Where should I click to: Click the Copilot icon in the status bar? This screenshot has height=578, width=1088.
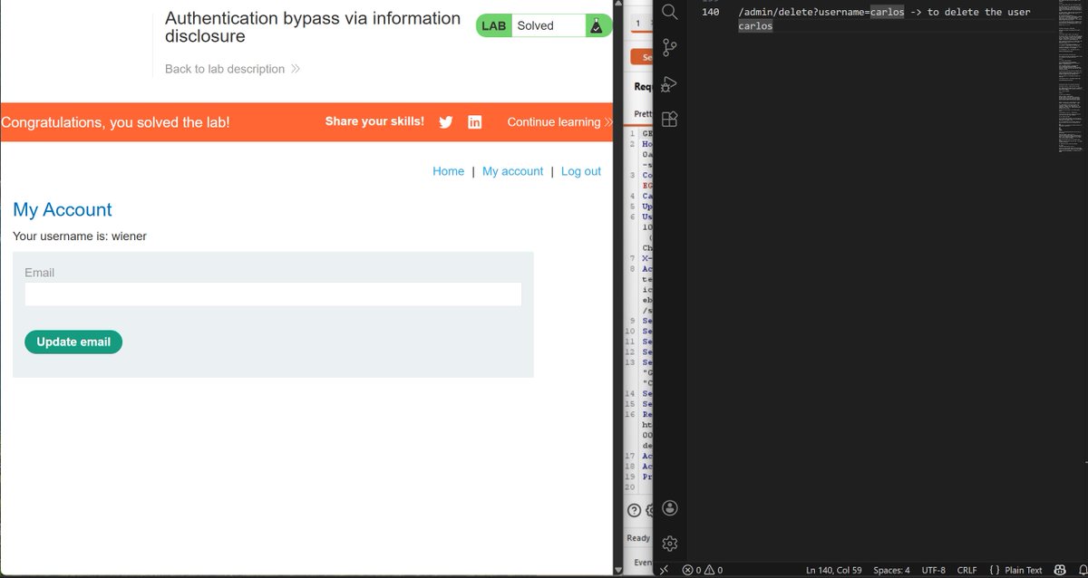[1060, 570]
